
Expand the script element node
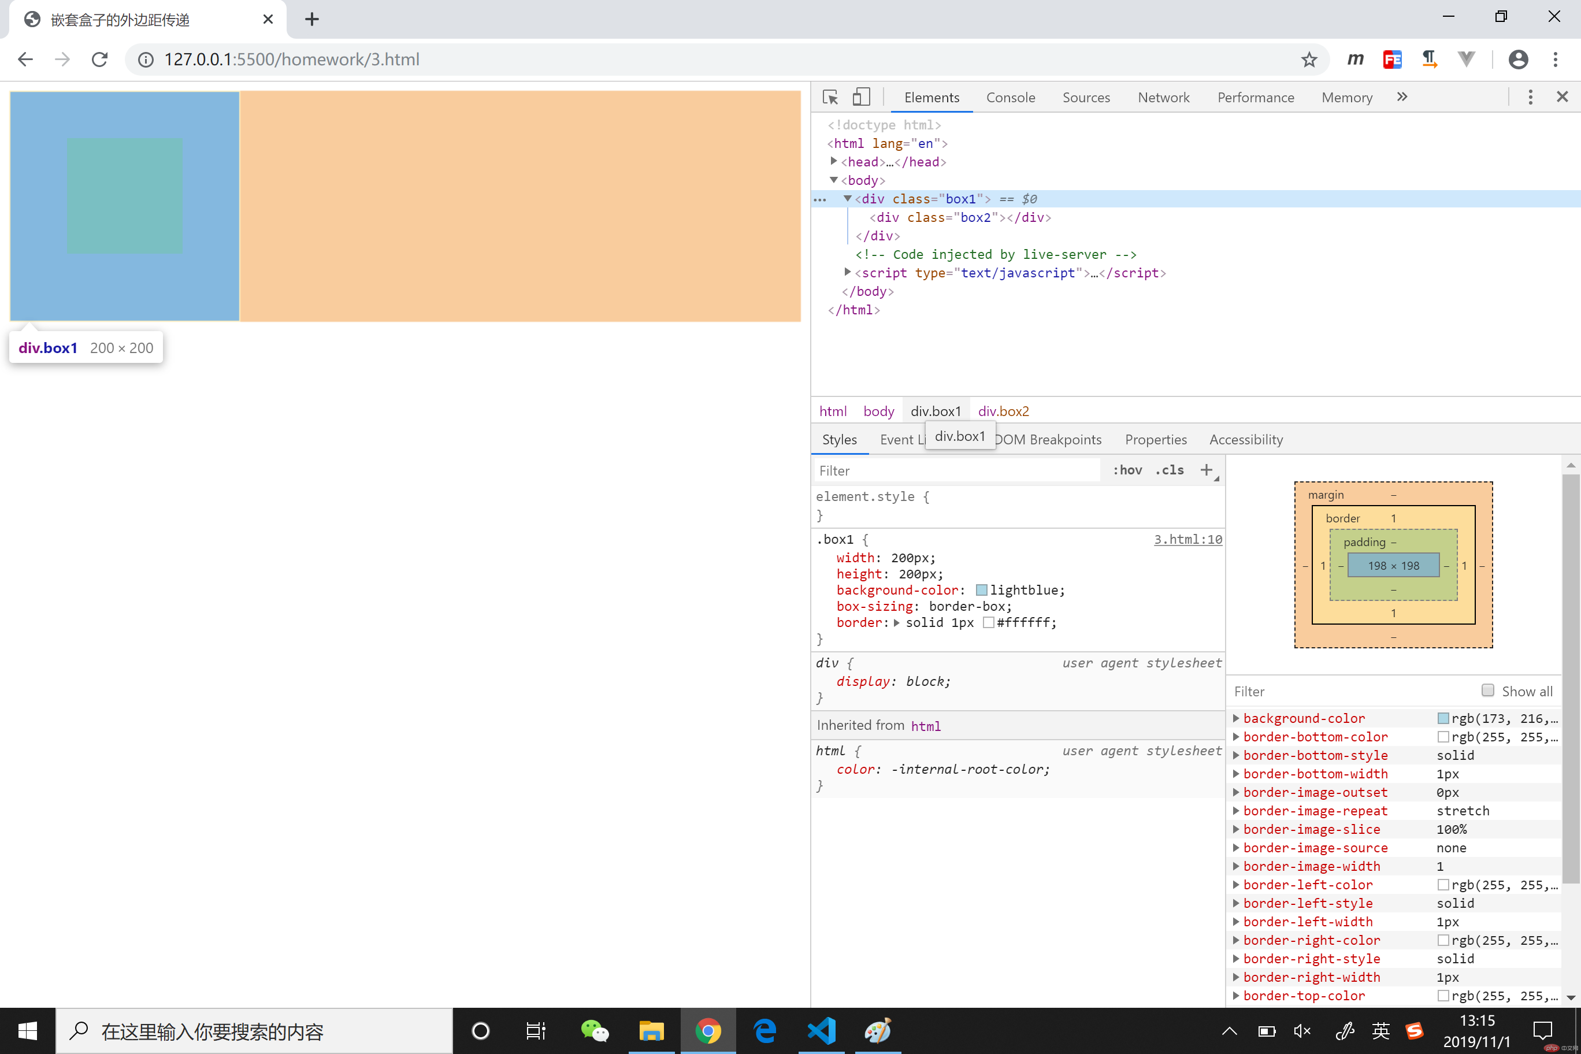click(x=848, y=272)
